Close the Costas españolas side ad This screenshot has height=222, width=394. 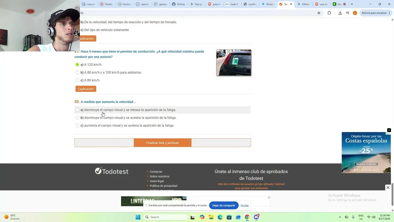point(389,130)
